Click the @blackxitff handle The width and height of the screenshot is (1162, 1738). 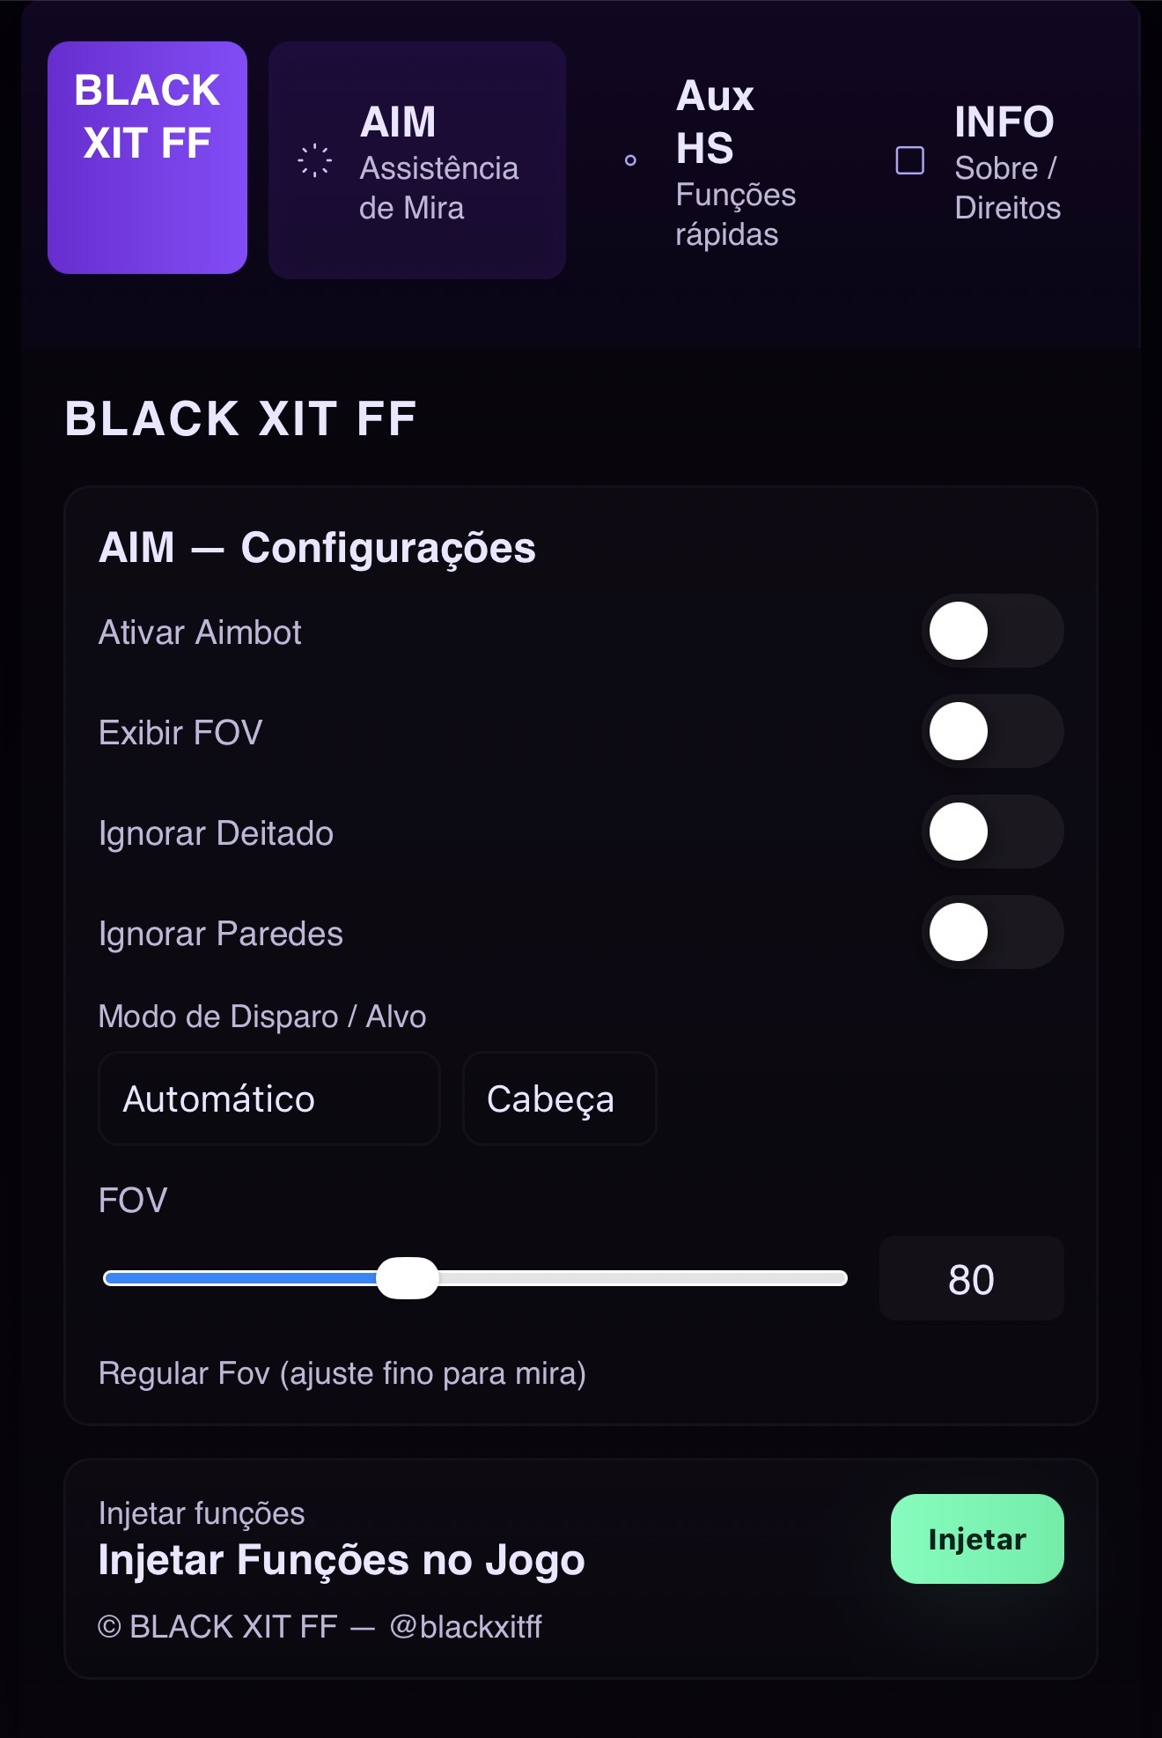tap(466, 1626)
